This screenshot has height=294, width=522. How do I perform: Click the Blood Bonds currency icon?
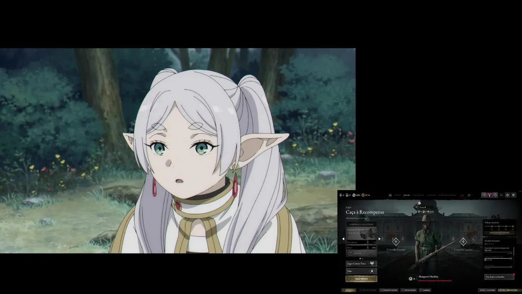363,195
